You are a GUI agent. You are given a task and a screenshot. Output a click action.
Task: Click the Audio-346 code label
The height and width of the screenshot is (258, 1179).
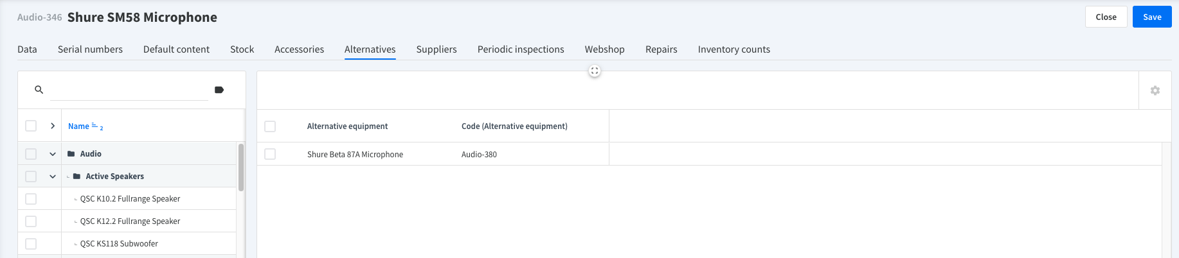(x=40, y=17)
